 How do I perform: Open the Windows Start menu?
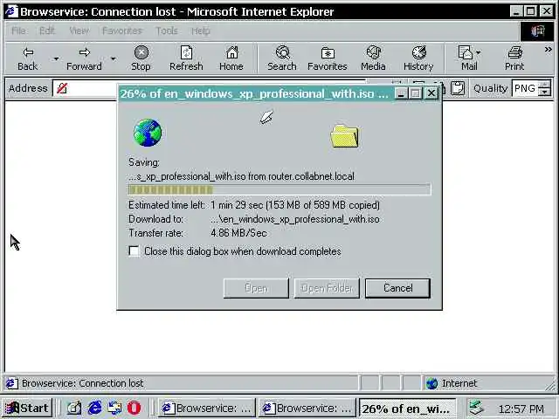(28, 408)
